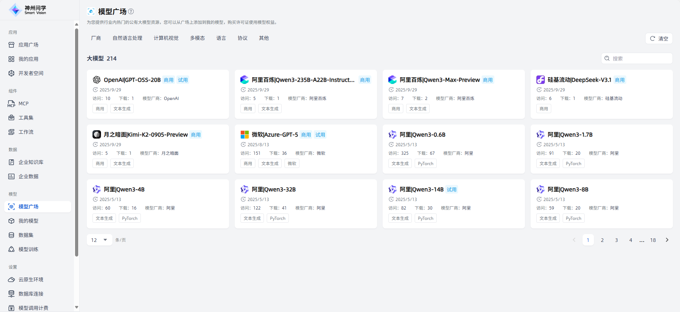Open the 12 items per page dropdown
Image resolution: width=680 pixels, height=312 pixels.
click(x=99, y=240)
